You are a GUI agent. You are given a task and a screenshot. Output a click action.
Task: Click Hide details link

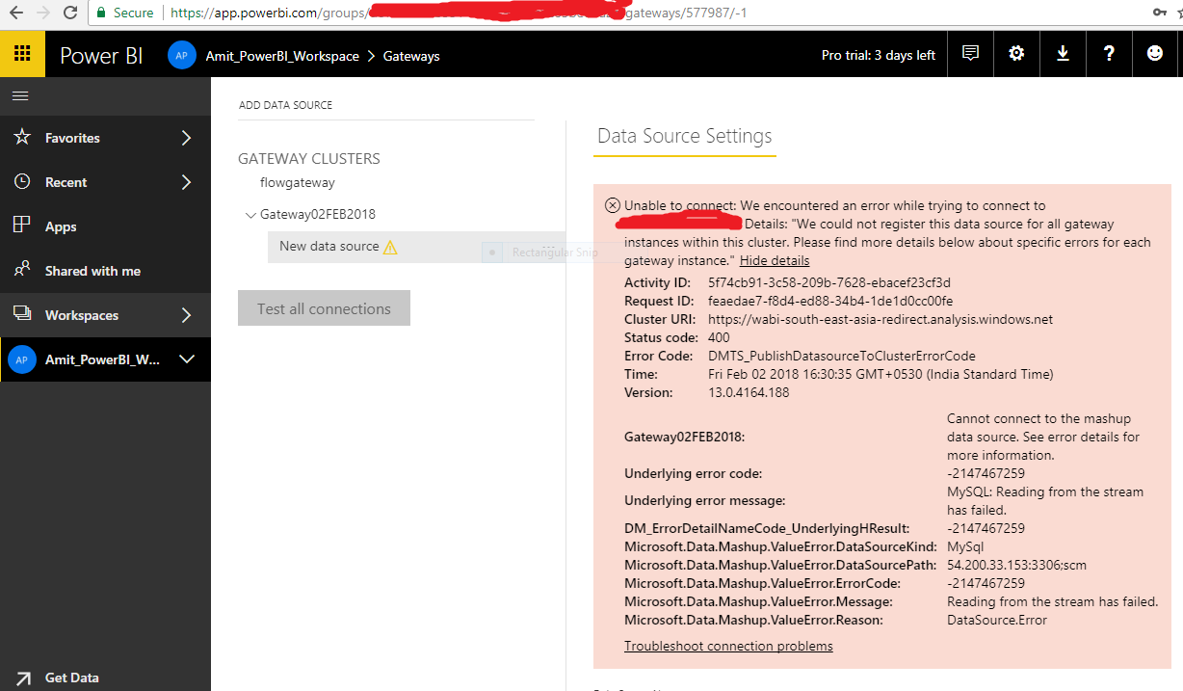[775, 260]
